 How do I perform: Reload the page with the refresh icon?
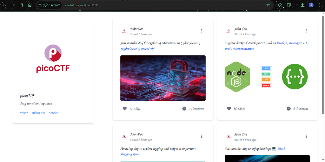pos(21,5)
